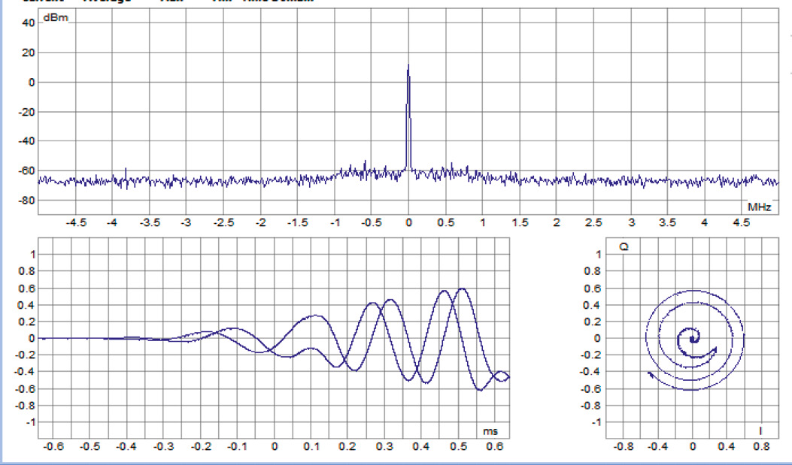The width and height of the screenshot is (792, 465).
Task: Click the tallest waveform crest near 0.5 ms
Action: (462, 288)
